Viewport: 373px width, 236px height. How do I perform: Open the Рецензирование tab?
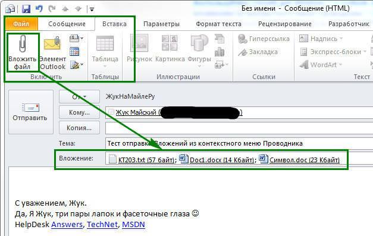(285, 24)
